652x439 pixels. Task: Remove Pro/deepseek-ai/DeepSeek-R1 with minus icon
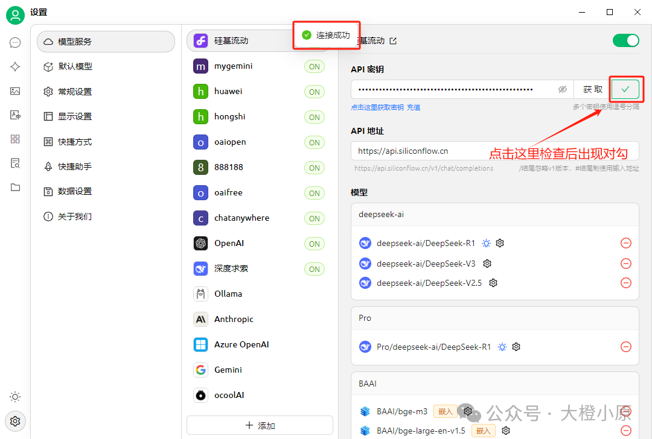(x=626, y=347)
